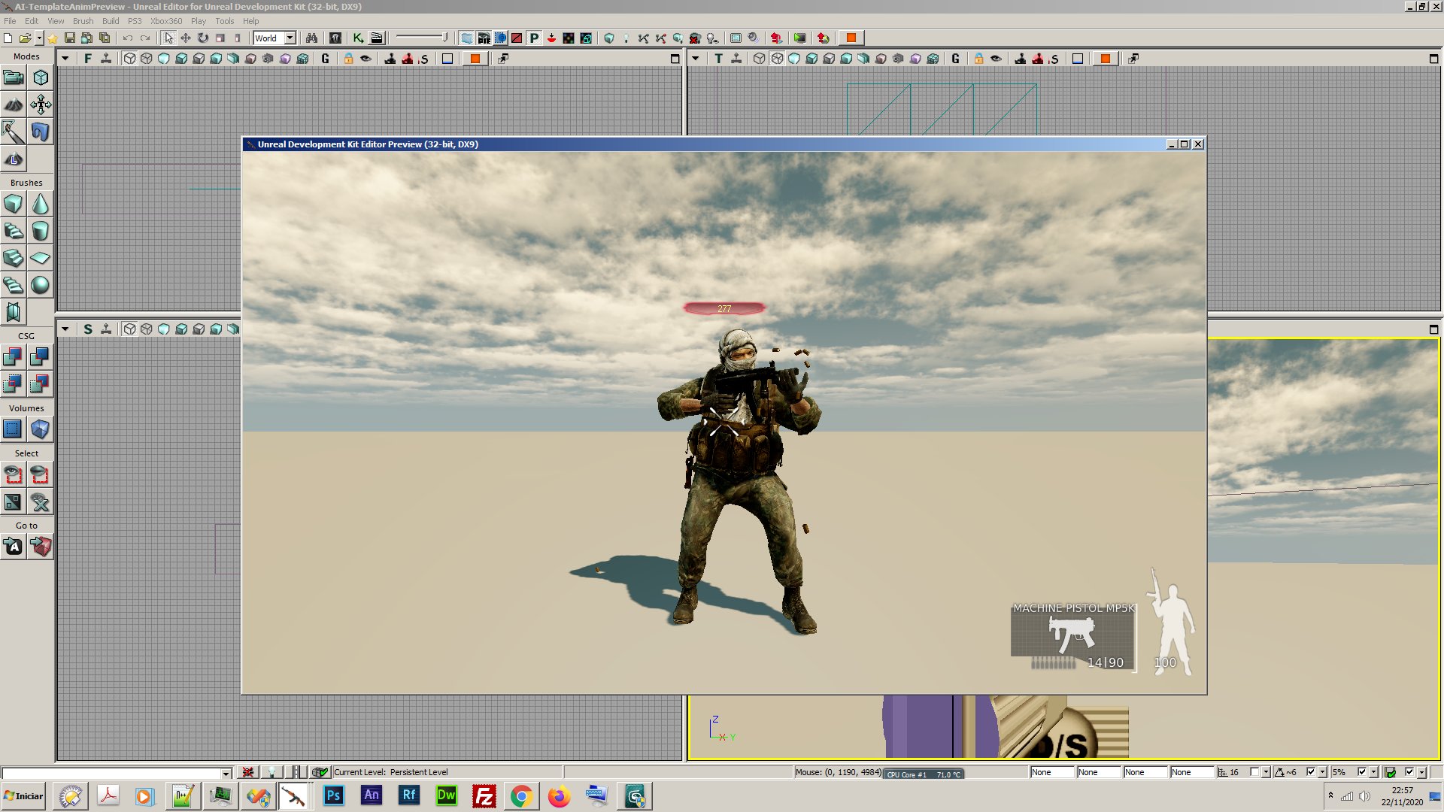Click Play In Editor monitor icon
Viewport: 1444px width, 812px height.
[799, 38]
